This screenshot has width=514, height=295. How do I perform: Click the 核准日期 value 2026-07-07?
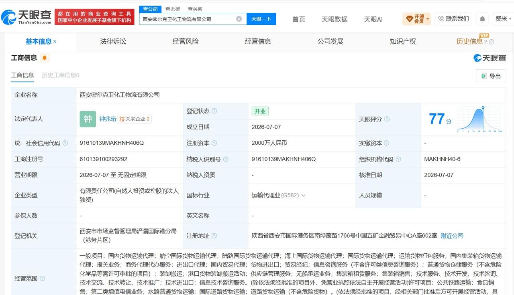pyautogui.click(x=439, y=175)
